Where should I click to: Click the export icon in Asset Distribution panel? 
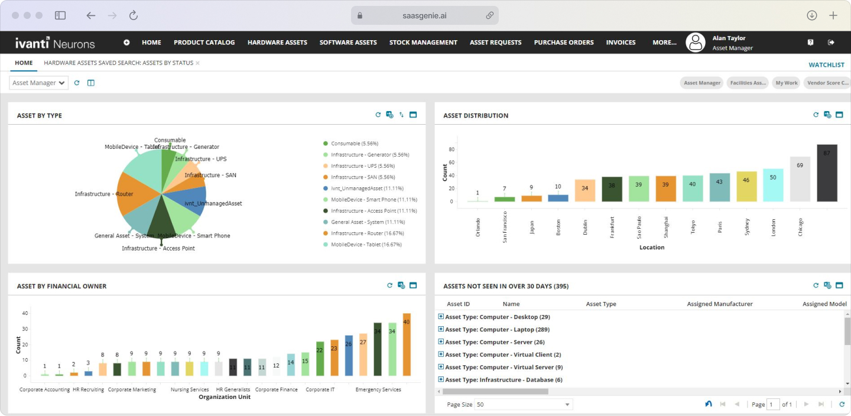pos(827,115)
